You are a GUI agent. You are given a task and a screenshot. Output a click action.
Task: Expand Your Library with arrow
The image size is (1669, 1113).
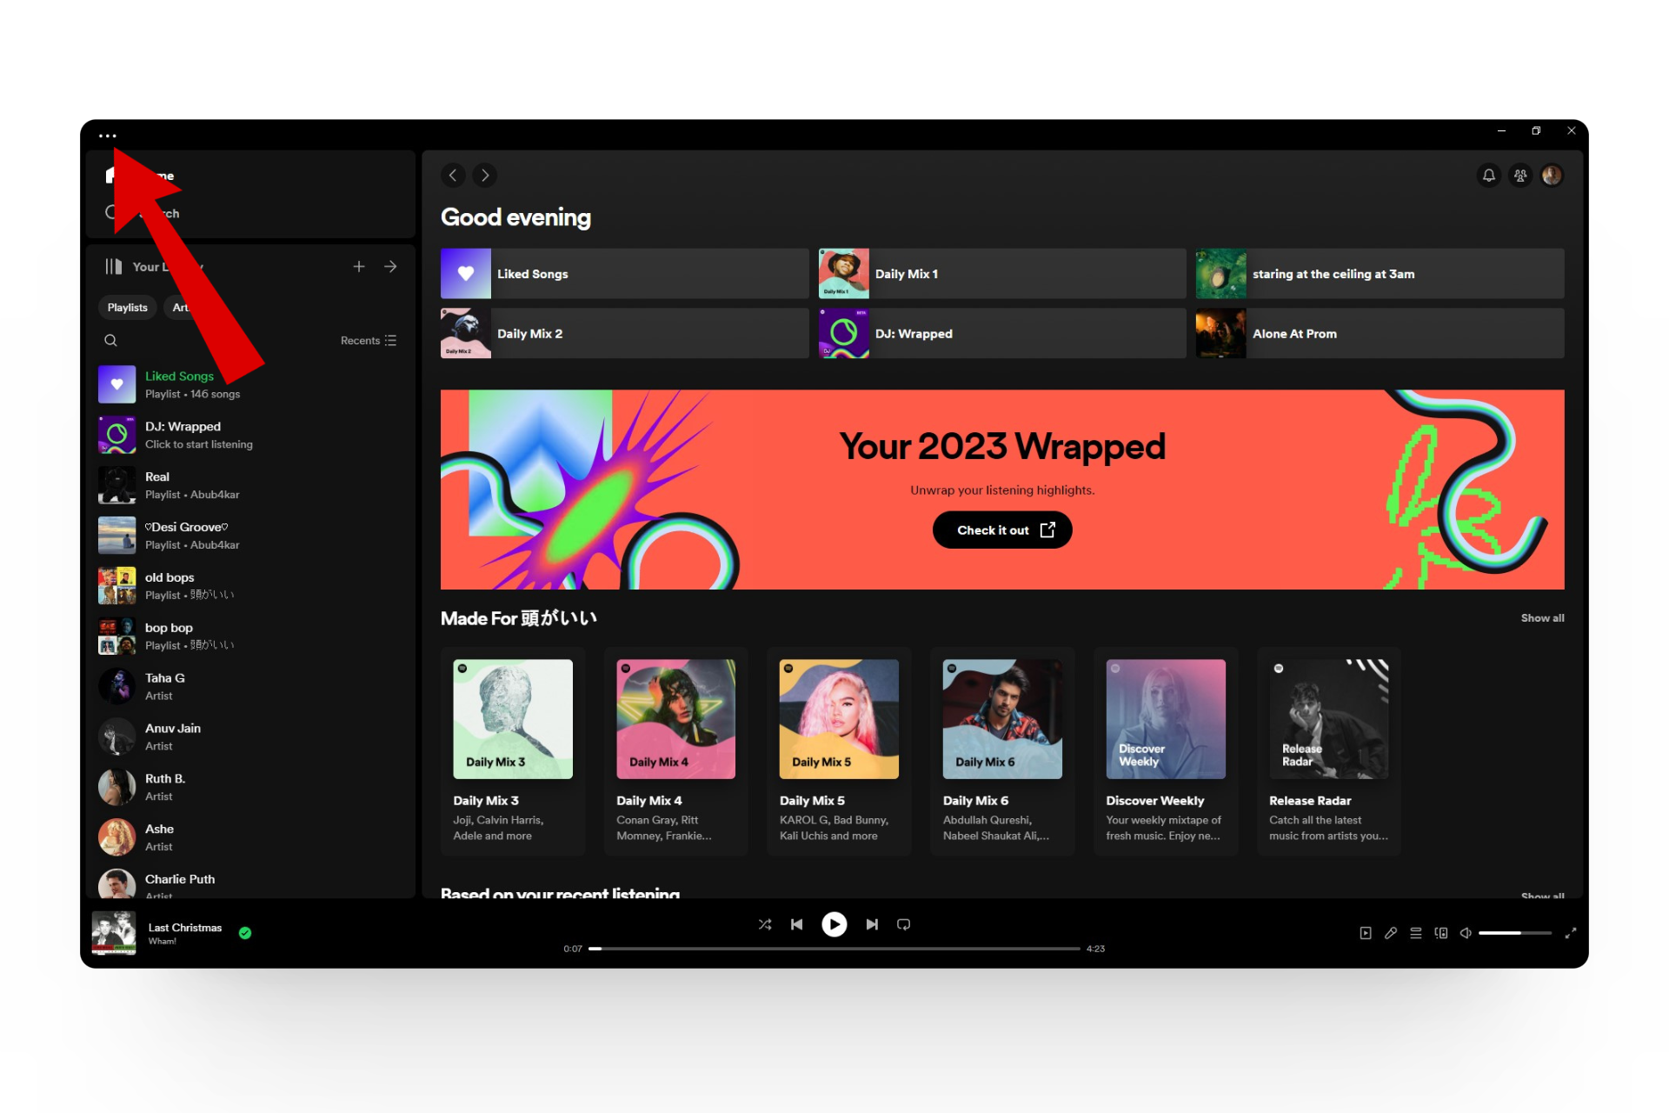[x=390, y=267]
